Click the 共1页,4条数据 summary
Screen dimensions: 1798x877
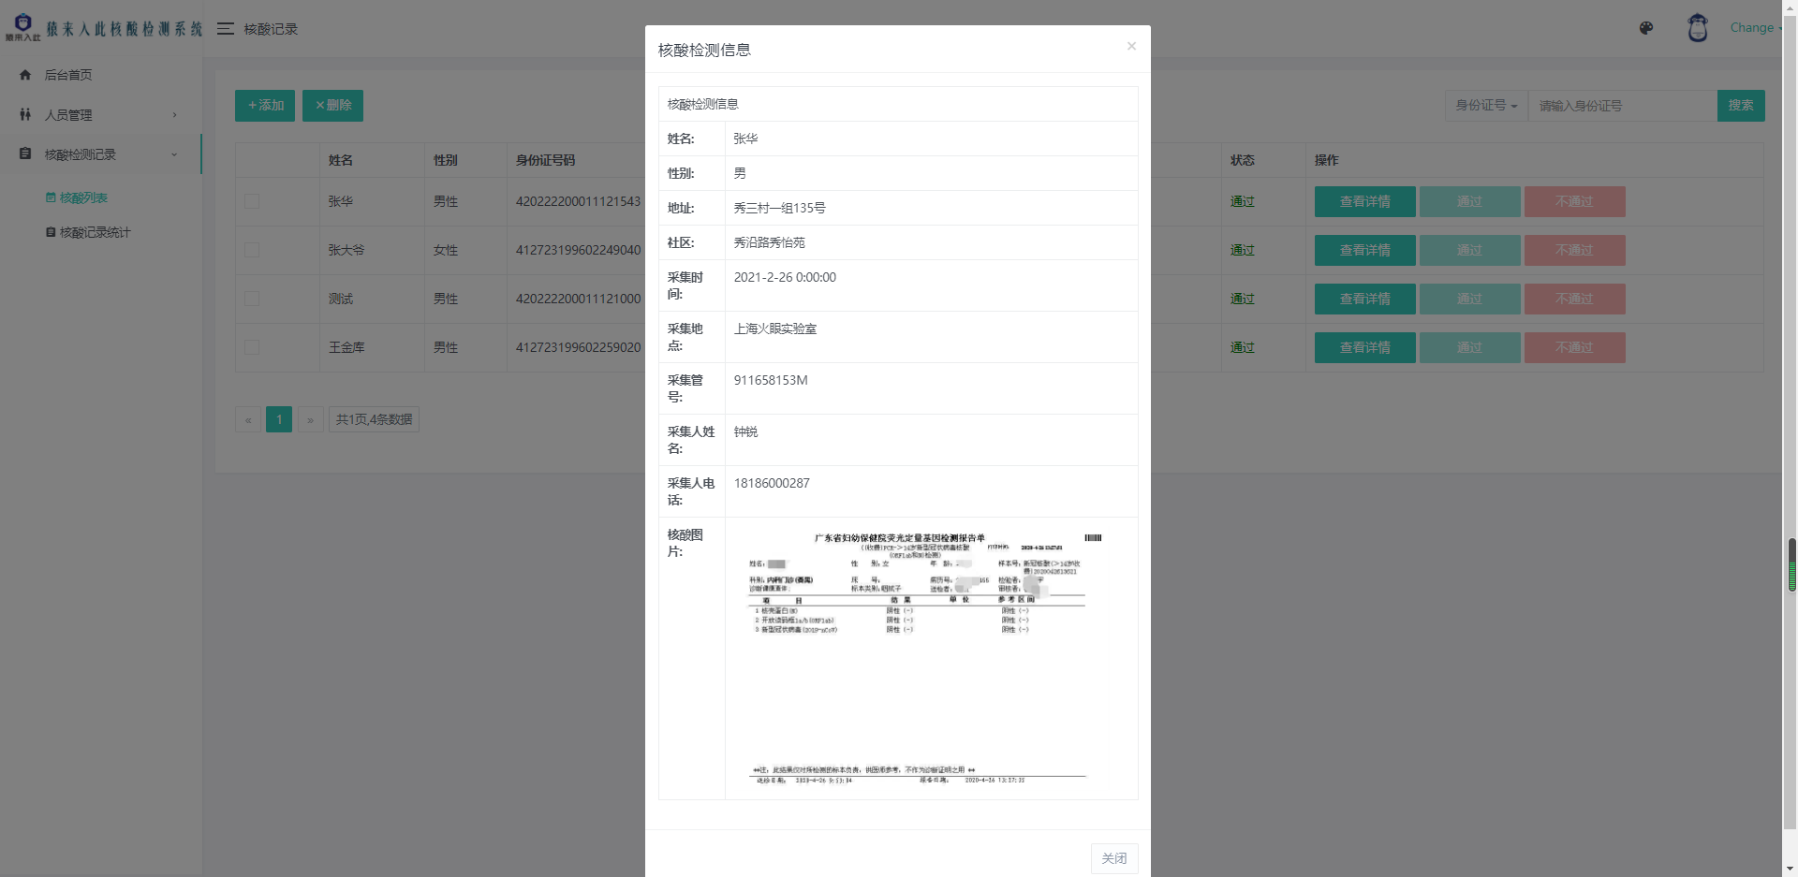374,419
